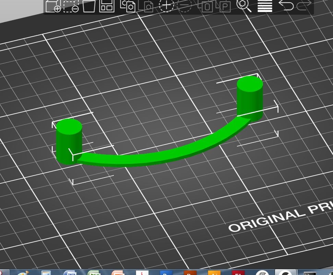Image resolution: width=333 pixels, height=275 pixels.
Task: Select the left green cylinder
Action: [69, 142]
